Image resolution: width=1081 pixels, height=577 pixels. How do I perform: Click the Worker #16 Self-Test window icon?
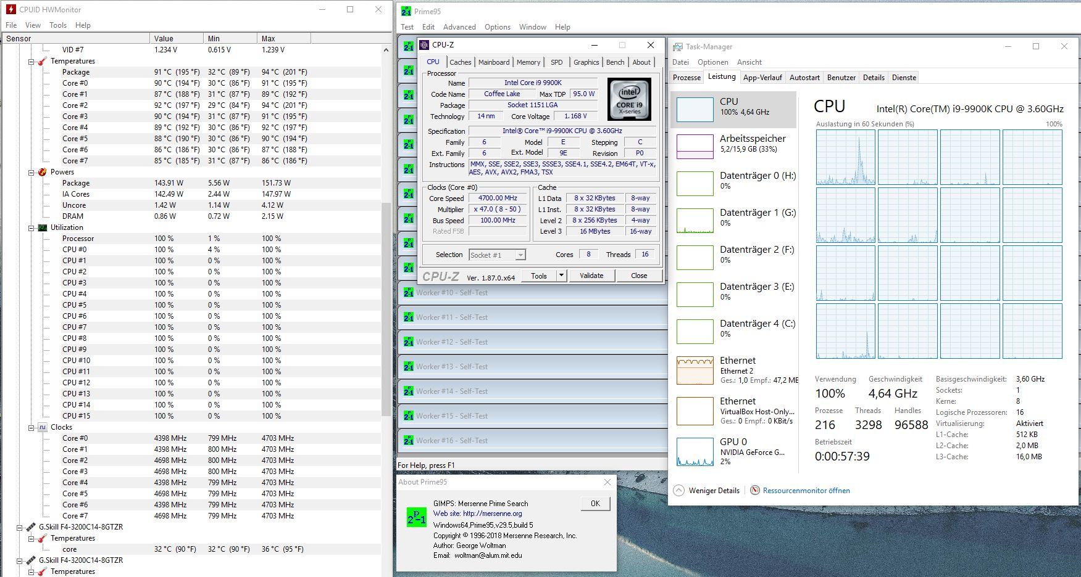point(408,440)
